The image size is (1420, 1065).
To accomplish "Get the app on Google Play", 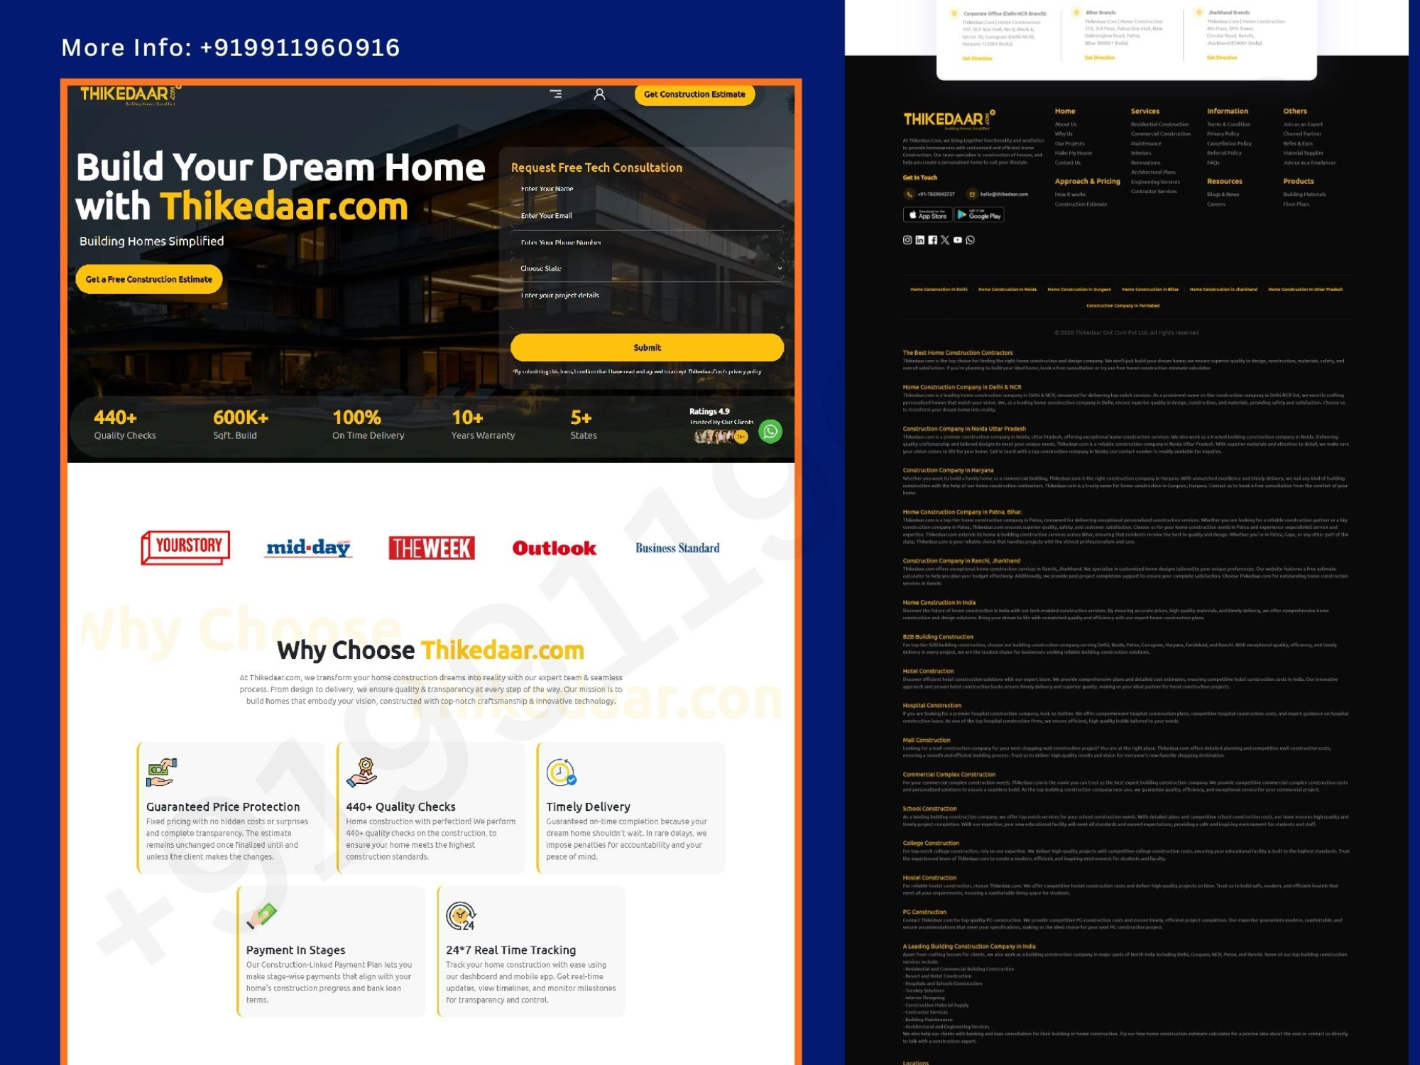I will pos(978,215).
